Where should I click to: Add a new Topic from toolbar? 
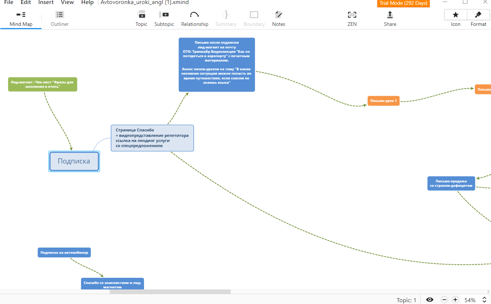point(141,18)
